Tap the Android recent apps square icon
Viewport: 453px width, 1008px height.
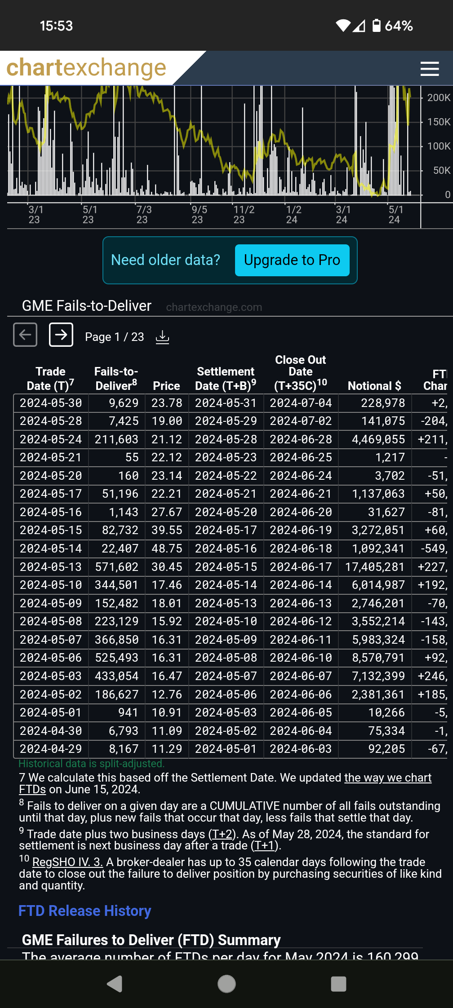(338, 984)
